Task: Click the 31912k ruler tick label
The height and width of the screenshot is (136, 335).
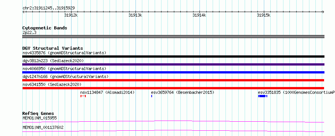Action: point(71,15)
